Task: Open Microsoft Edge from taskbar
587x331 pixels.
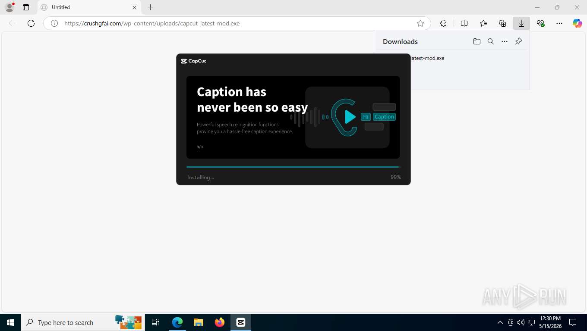Action: pyautogui.click(x=177, y=322)
